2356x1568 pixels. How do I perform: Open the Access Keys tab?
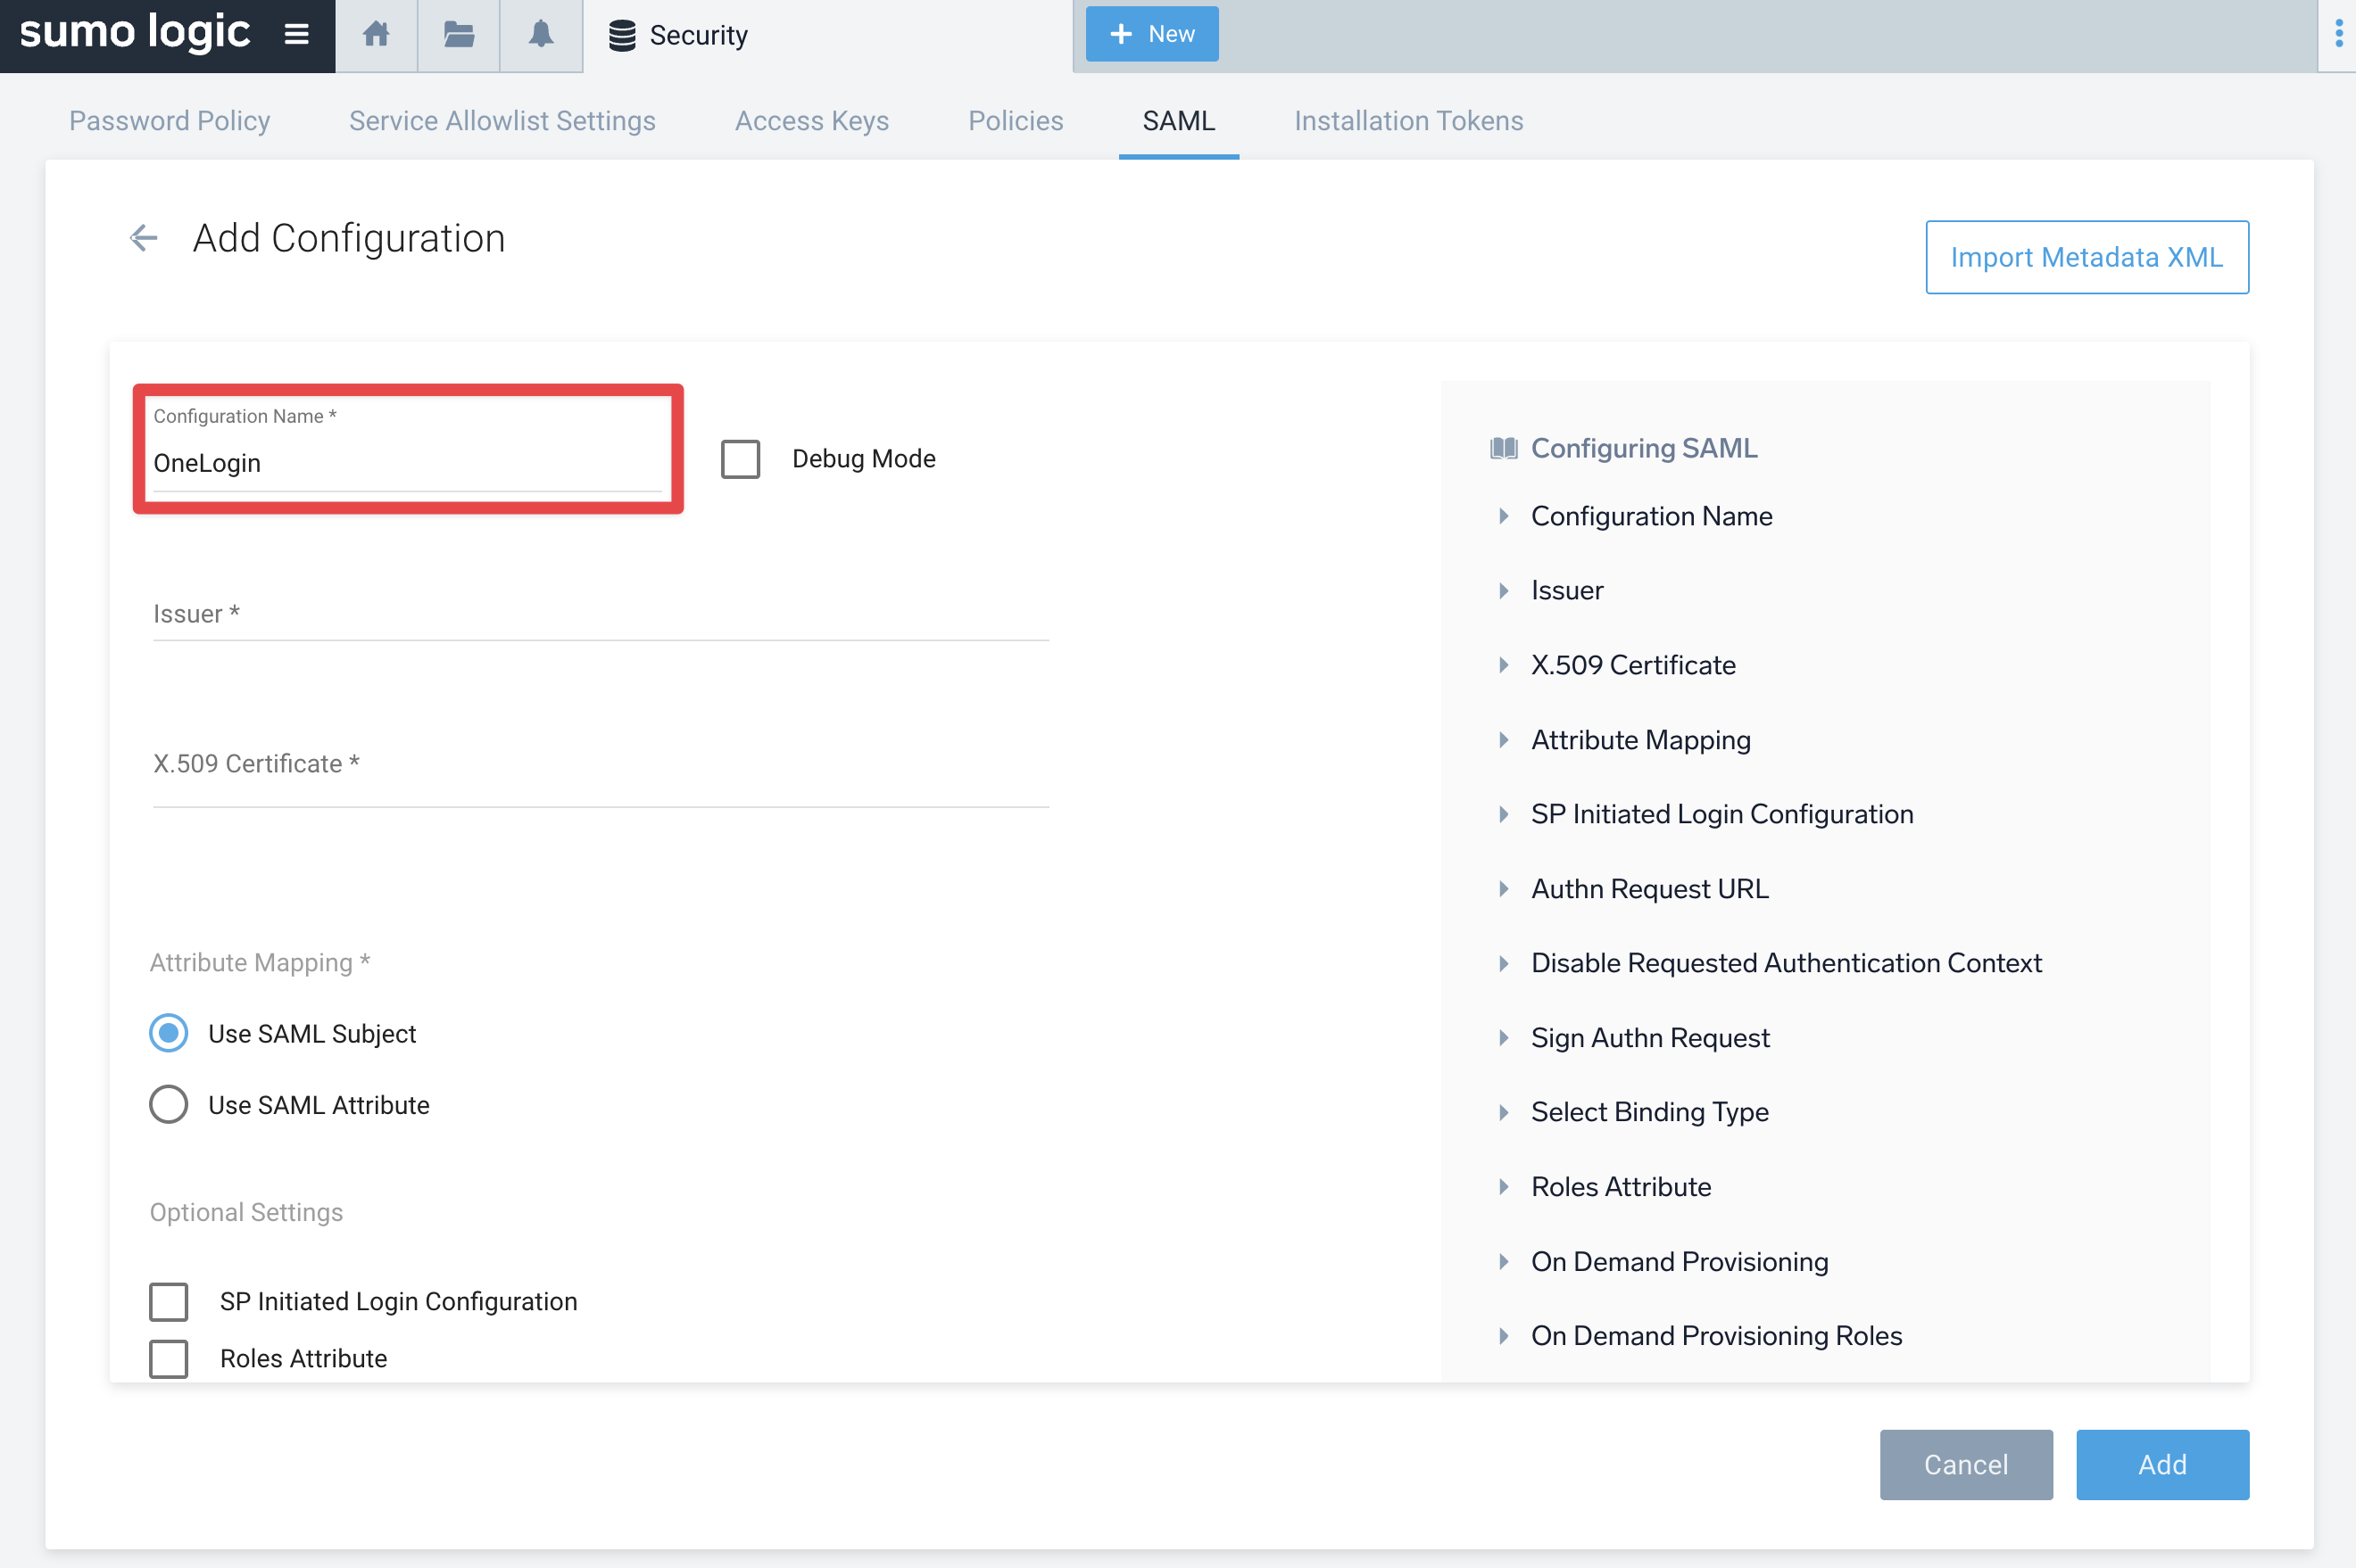[x=811, y=120]
